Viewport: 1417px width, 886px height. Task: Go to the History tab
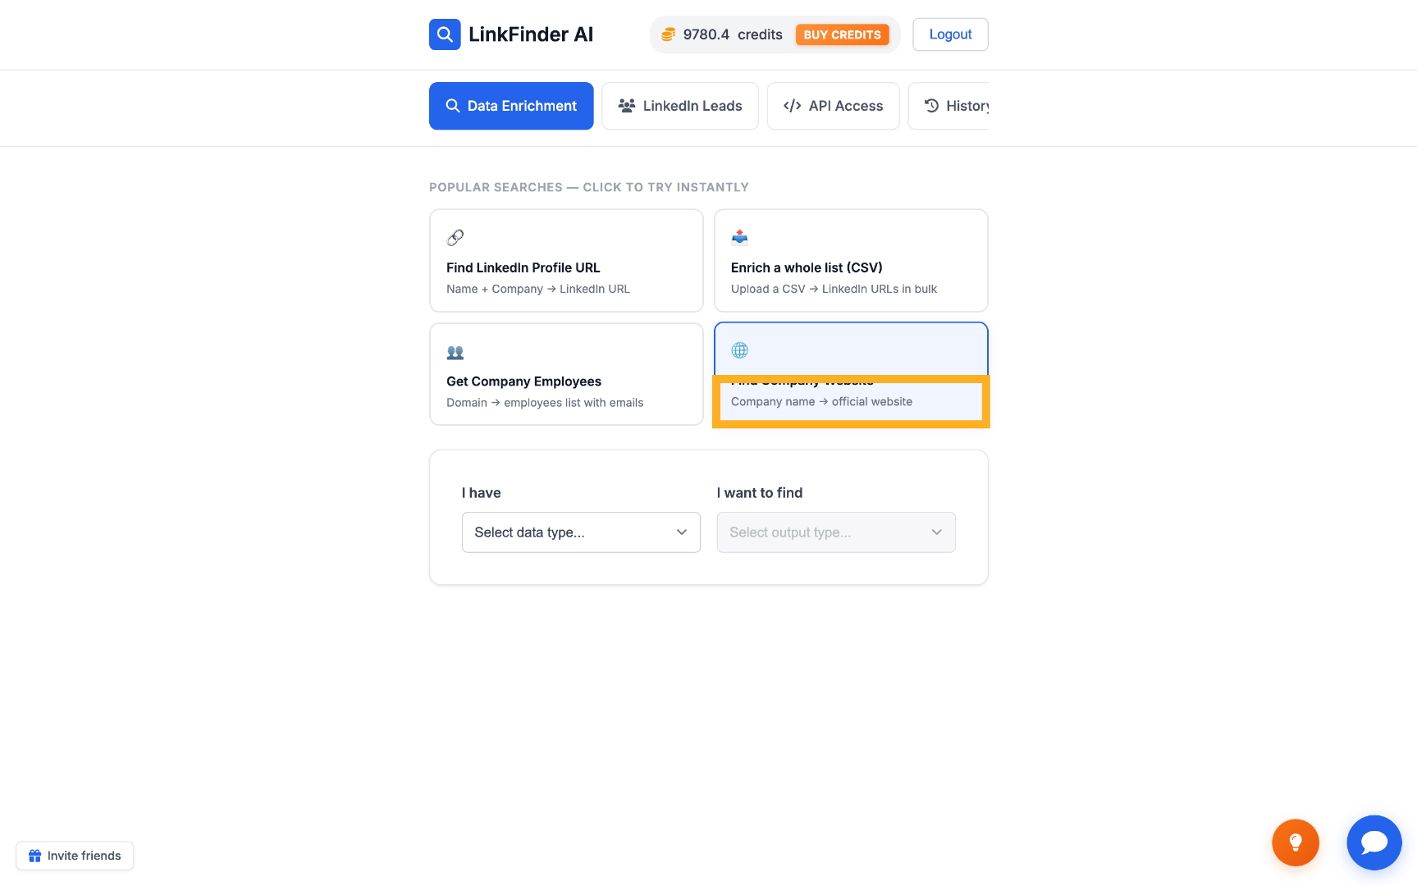point(948,106)
